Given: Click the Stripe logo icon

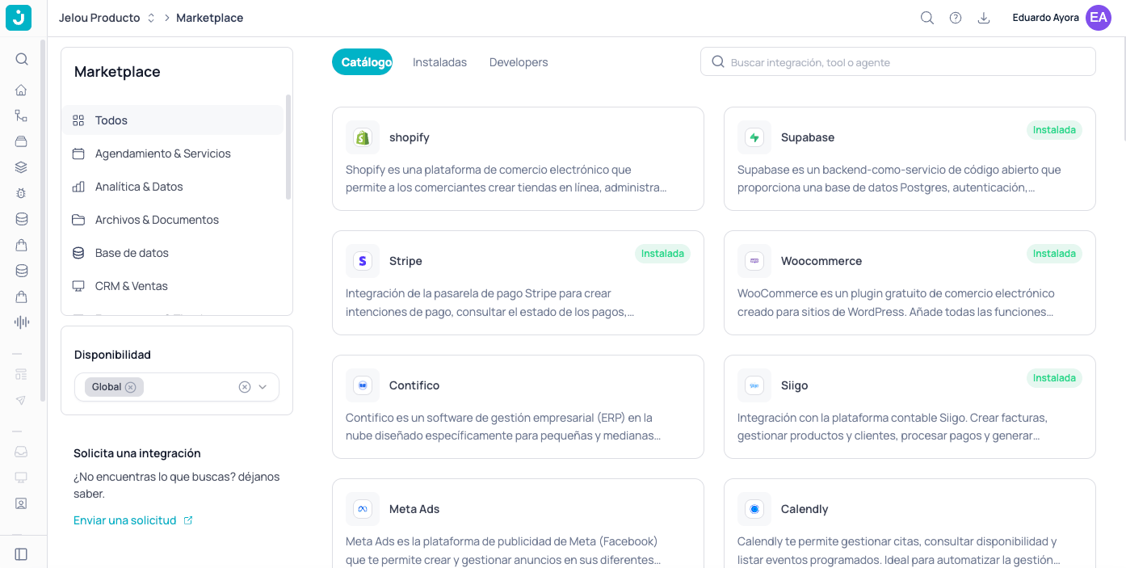Looking at the screenshot, I should pos(363,261).
